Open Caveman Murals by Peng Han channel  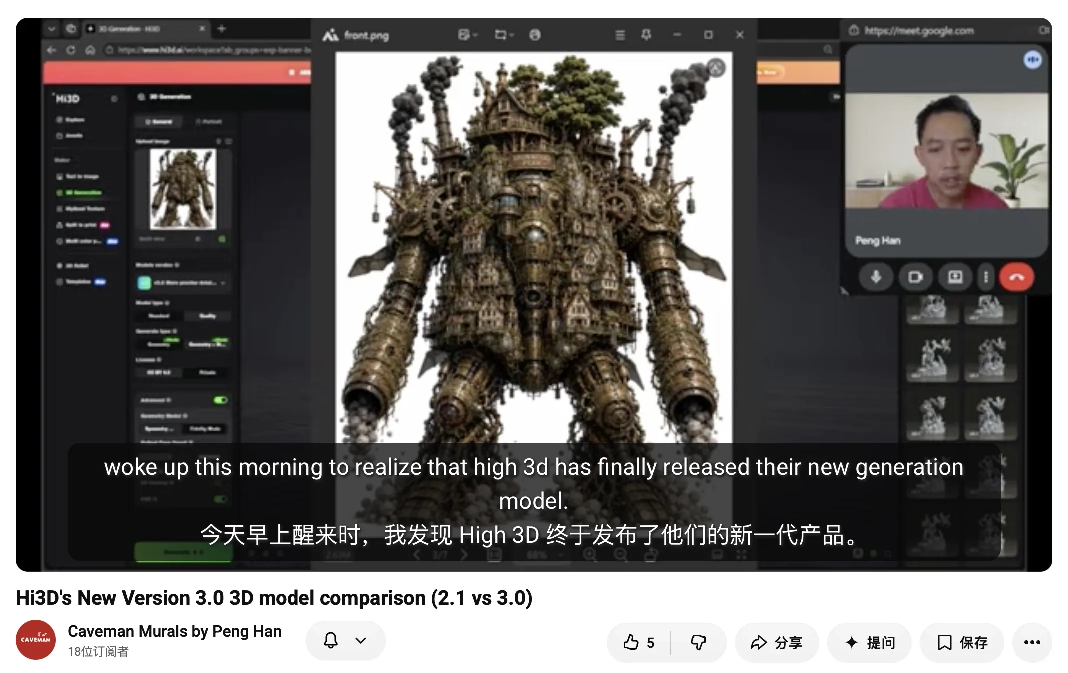tap(175, 631)
